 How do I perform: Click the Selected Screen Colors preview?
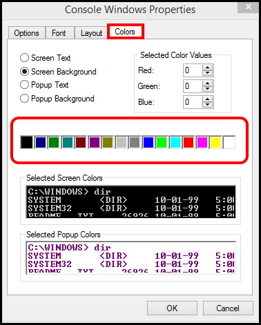131,201
